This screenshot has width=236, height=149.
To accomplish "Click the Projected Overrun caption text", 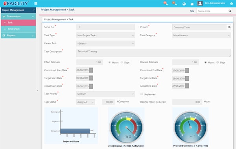I will click(190, 146).
